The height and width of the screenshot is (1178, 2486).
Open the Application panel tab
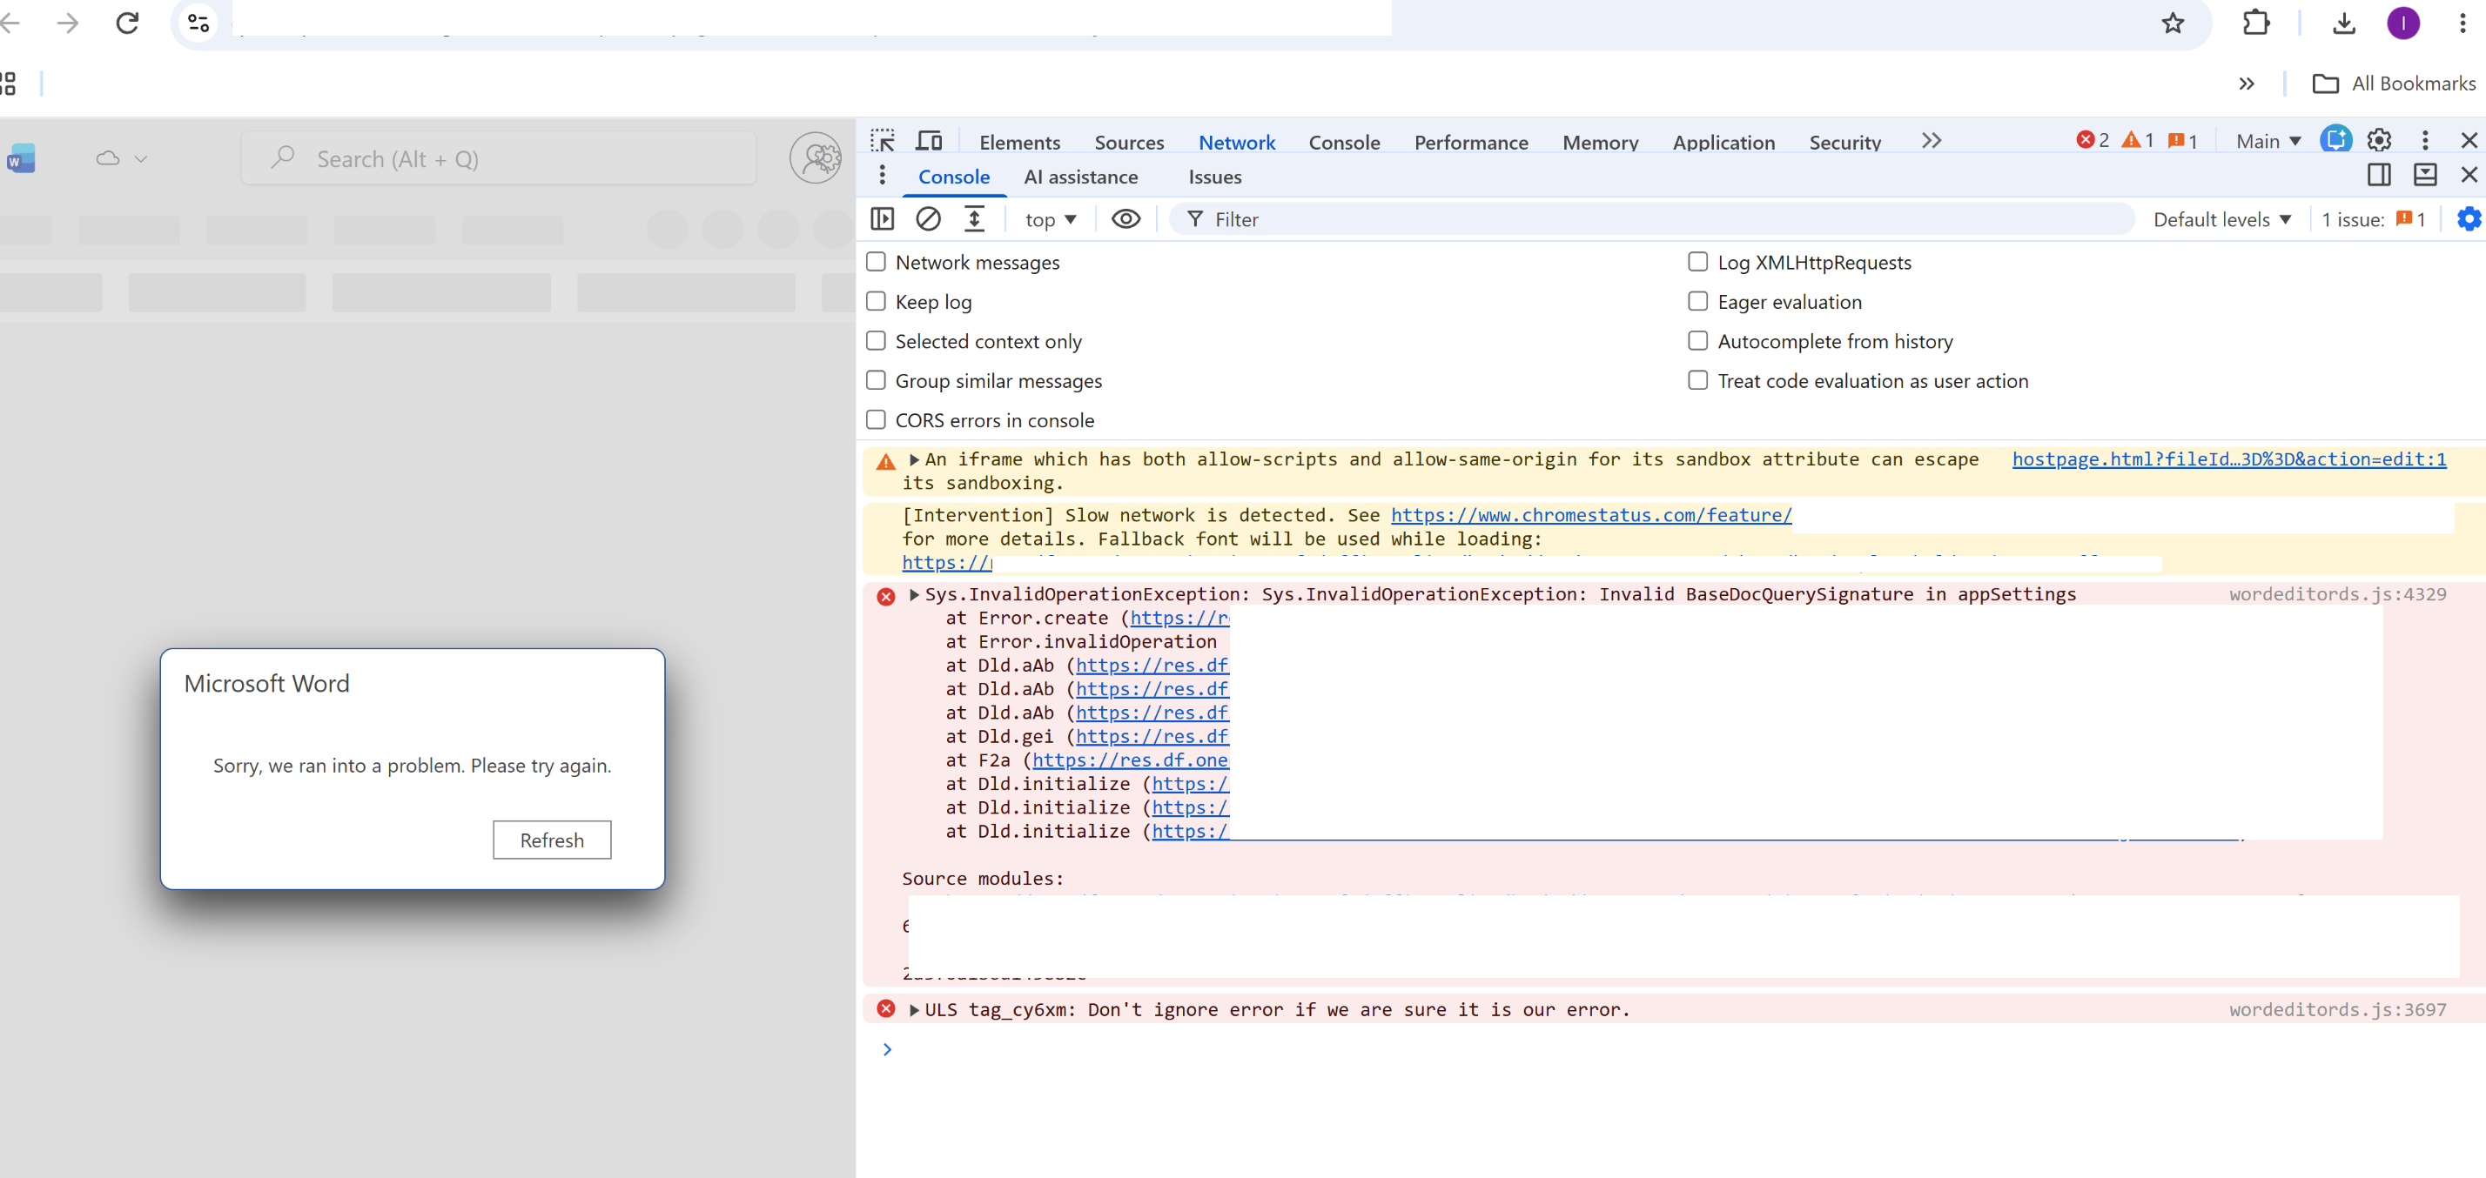pos(1723,142)
